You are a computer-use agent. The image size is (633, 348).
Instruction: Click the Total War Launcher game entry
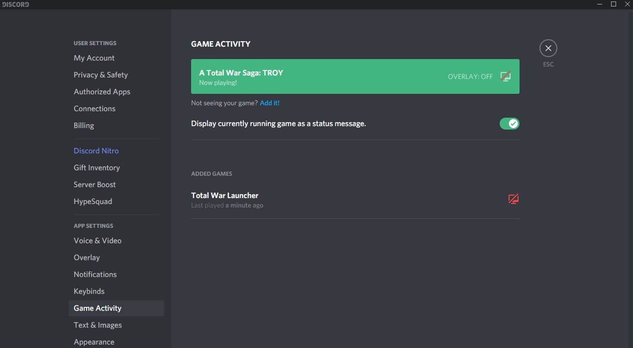pos(225,196)
